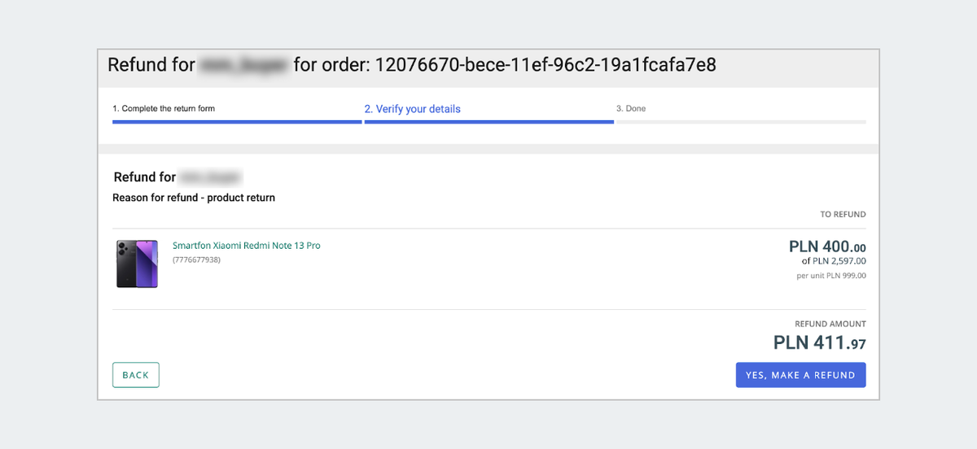Click the of PLN 2,597.00 text
Image resolution: width=977 pixels, height=449 pixels.
point(834,261)
